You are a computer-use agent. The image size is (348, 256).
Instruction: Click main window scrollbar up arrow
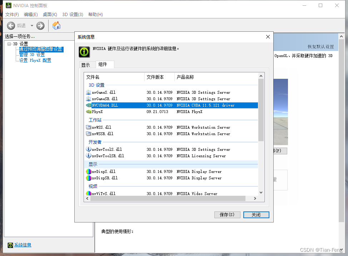[341, 36]
